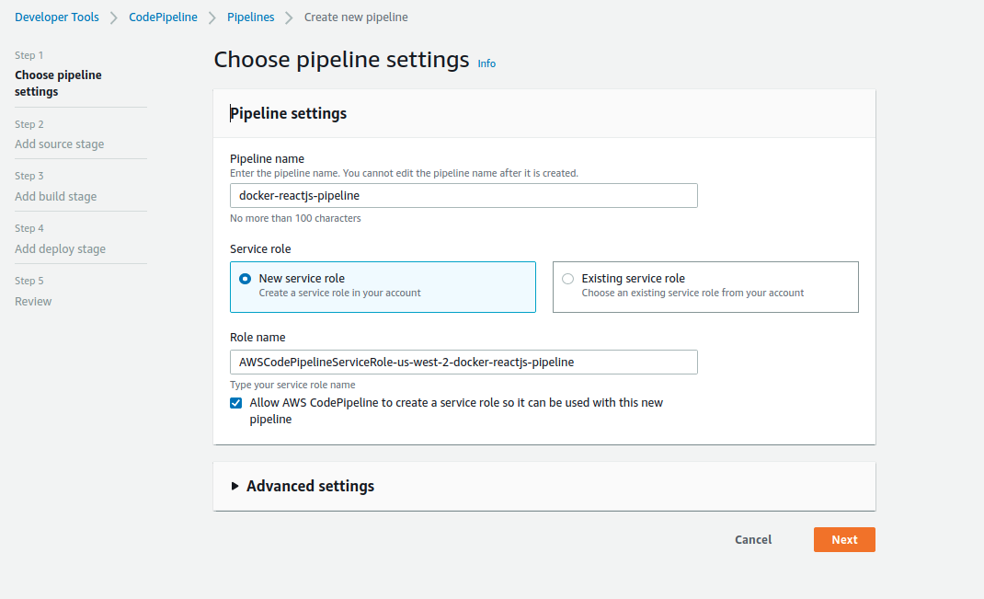Click the Developer Tools breadcrumb link
Image resolution: width=984 pixels, height=599 pixels.
coord(57,17)
